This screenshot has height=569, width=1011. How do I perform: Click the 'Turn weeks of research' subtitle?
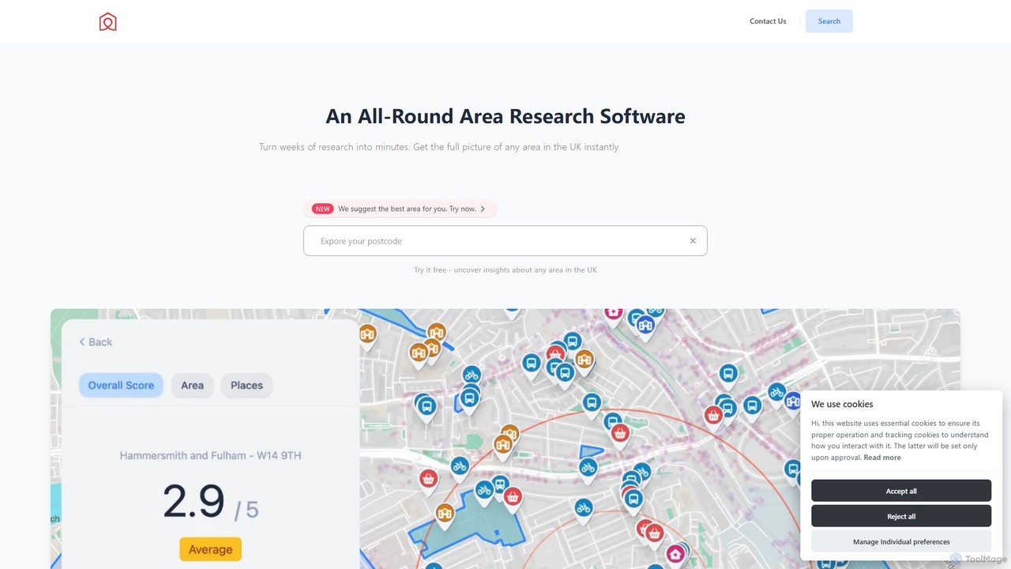click(439, 147)
